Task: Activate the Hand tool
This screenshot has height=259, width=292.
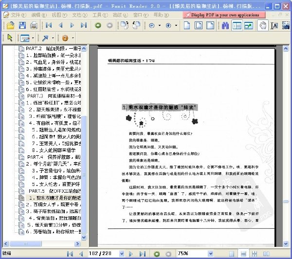Action: pos(263,25)
